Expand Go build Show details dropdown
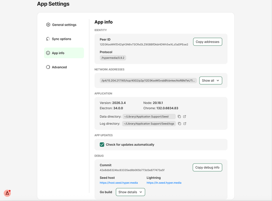Image resolution: width=272 pixels, height=201 pixels. [x=130, y=192]
